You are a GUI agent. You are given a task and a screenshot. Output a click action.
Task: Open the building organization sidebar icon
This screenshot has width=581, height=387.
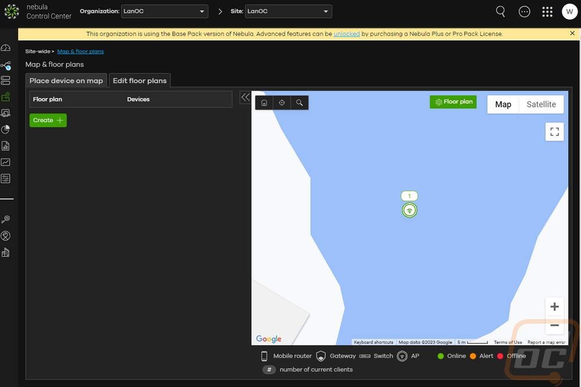pyautogui.click(x=6, y=252)
